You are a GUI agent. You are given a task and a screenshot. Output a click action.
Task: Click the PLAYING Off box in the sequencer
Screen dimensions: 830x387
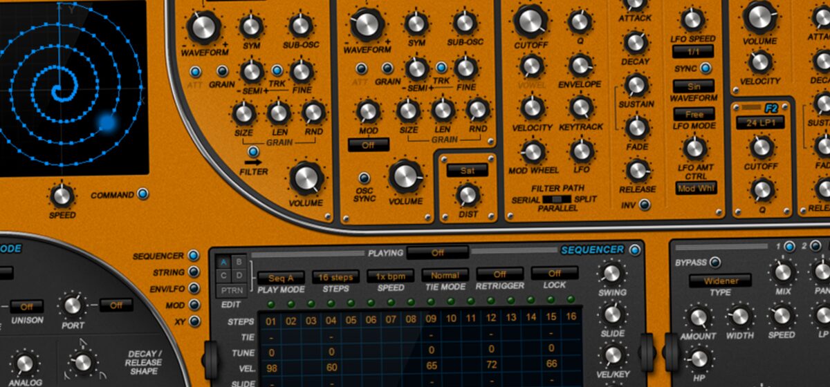click(438, 252)
